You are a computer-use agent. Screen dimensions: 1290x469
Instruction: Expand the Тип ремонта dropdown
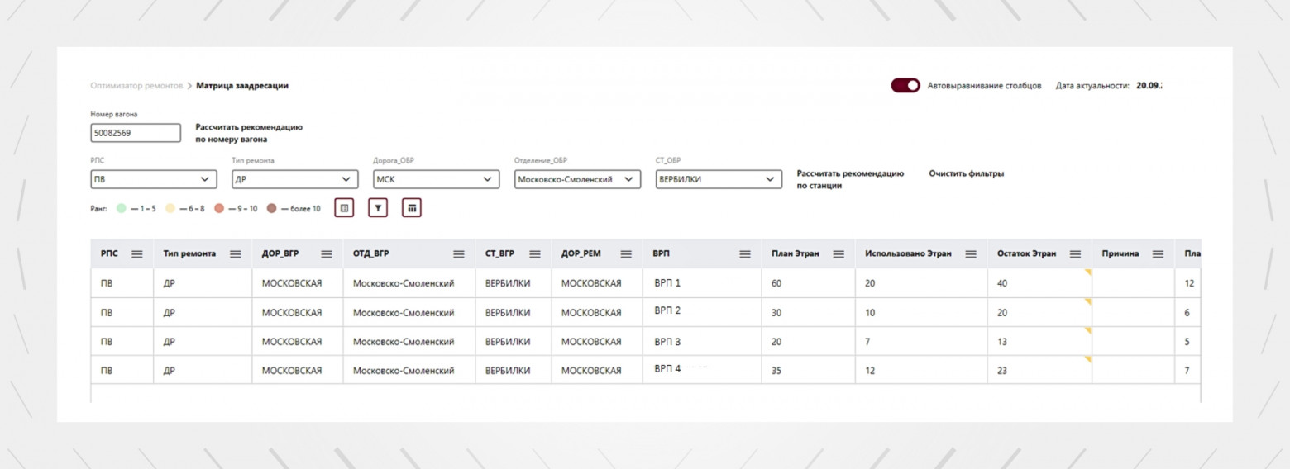click(x=294, y=179)
